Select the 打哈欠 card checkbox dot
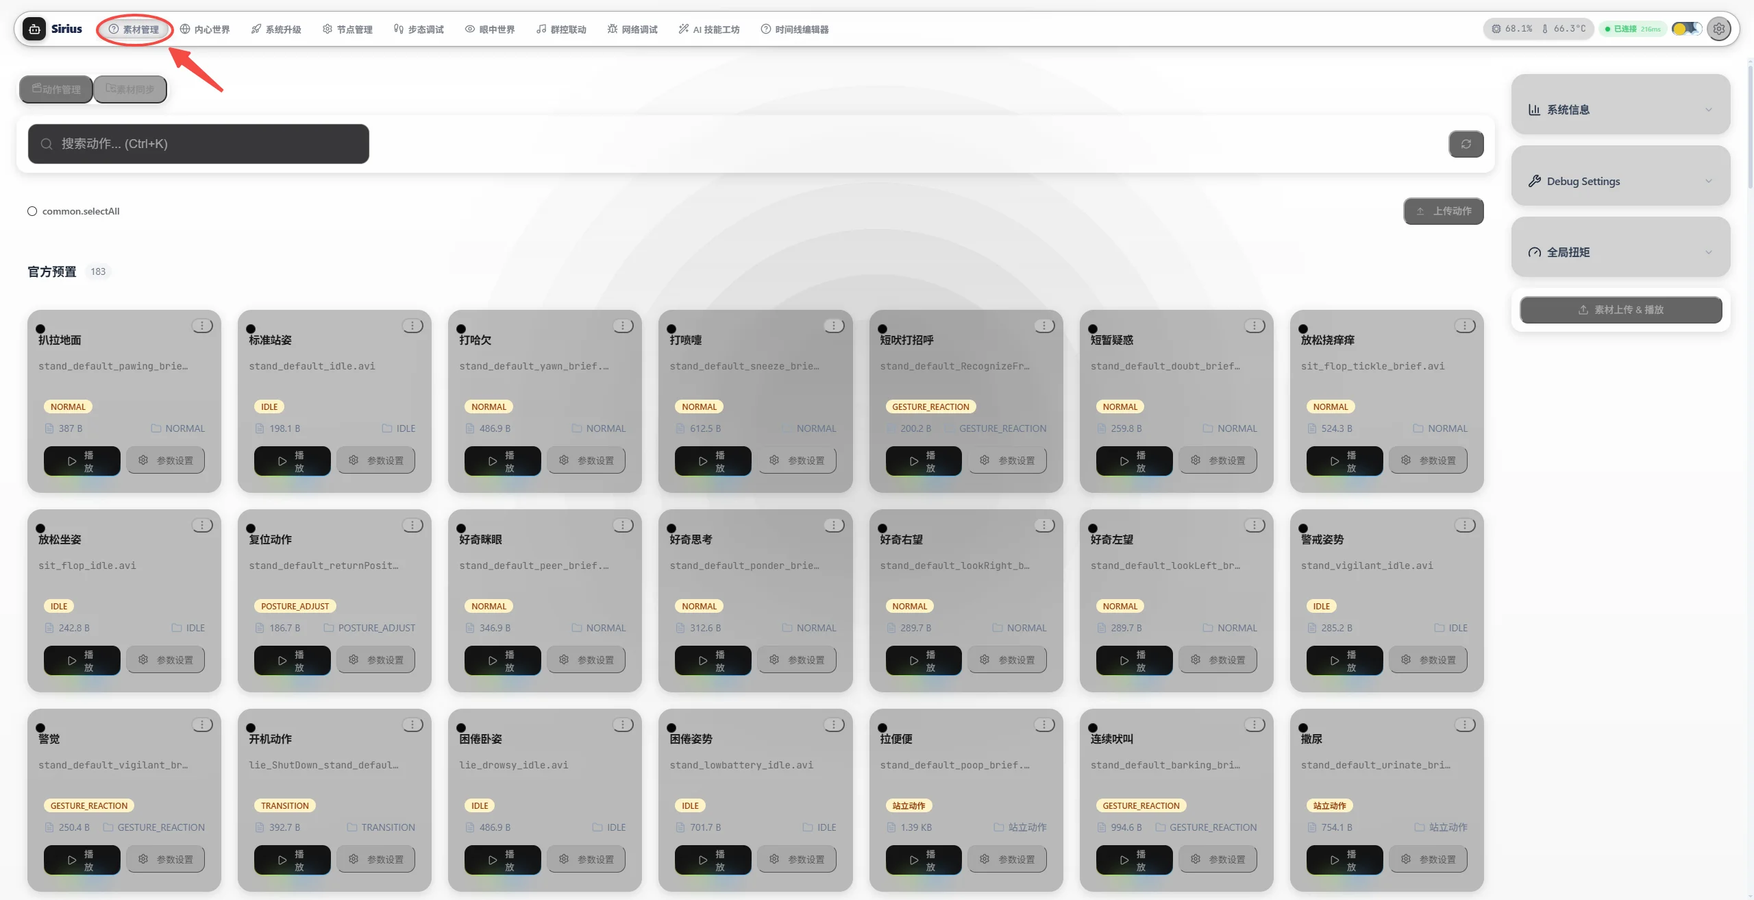 coord(461,329)
